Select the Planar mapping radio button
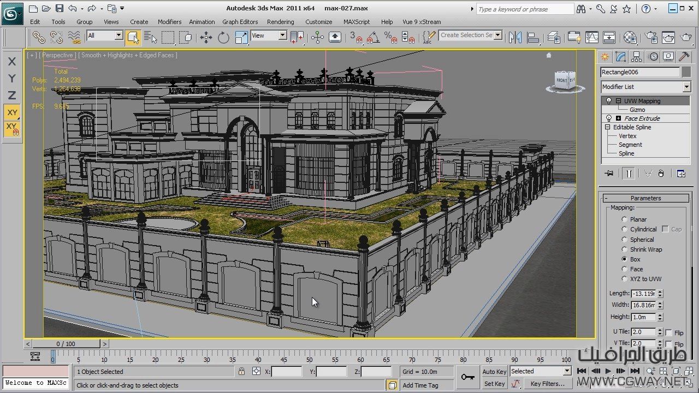 624,219
